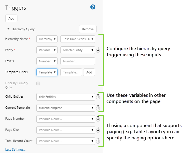Click the Less Settings link

(x=15, y=150)
